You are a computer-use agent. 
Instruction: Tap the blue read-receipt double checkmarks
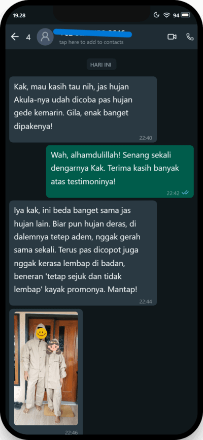pyautogui.click(x=185, y=193)
